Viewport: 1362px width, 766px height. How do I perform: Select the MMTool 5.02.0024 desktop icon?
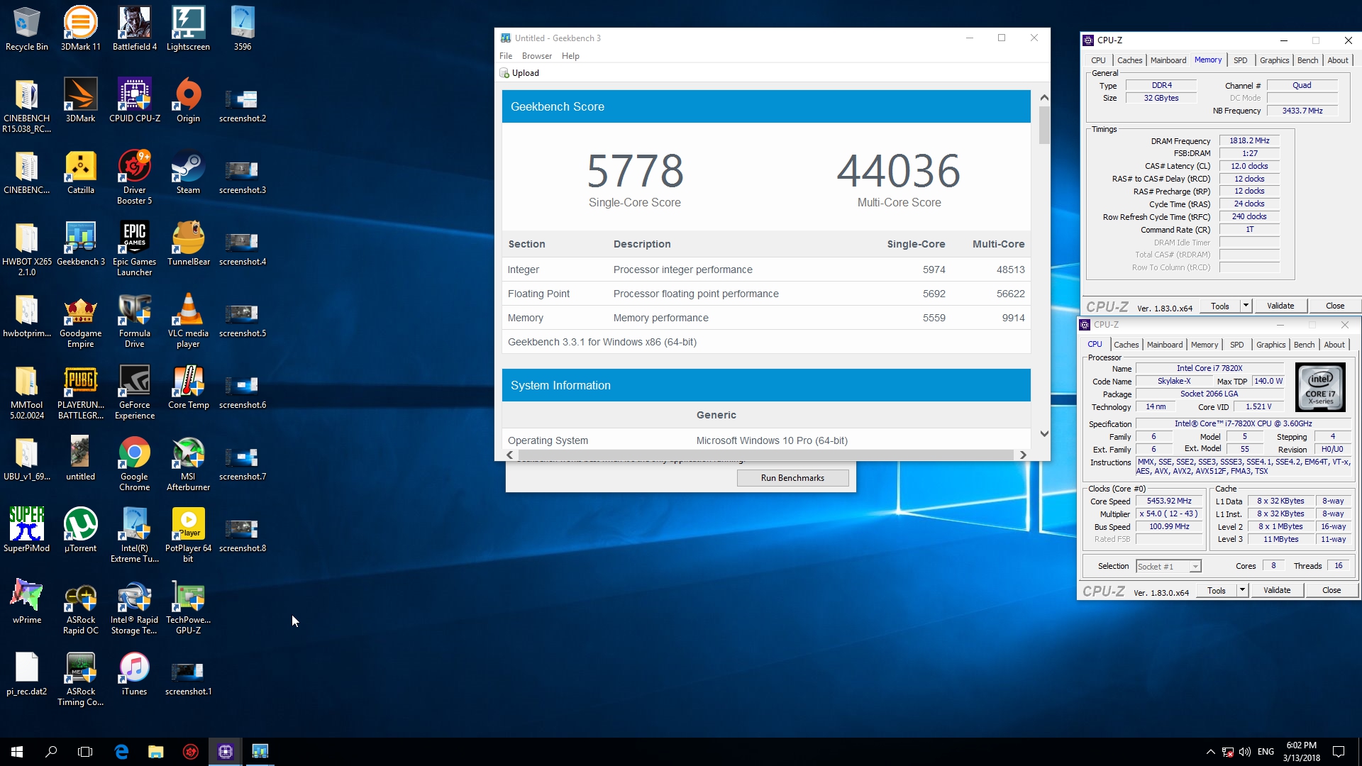[27, 392]
